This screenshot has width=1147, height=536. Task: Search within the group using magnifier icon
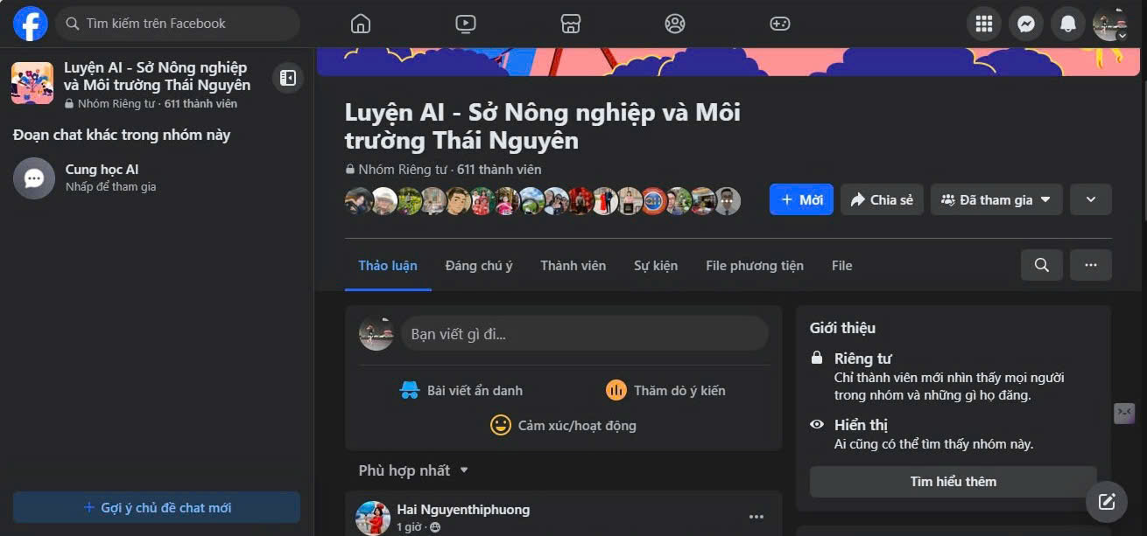click(x=1042, y=265)
